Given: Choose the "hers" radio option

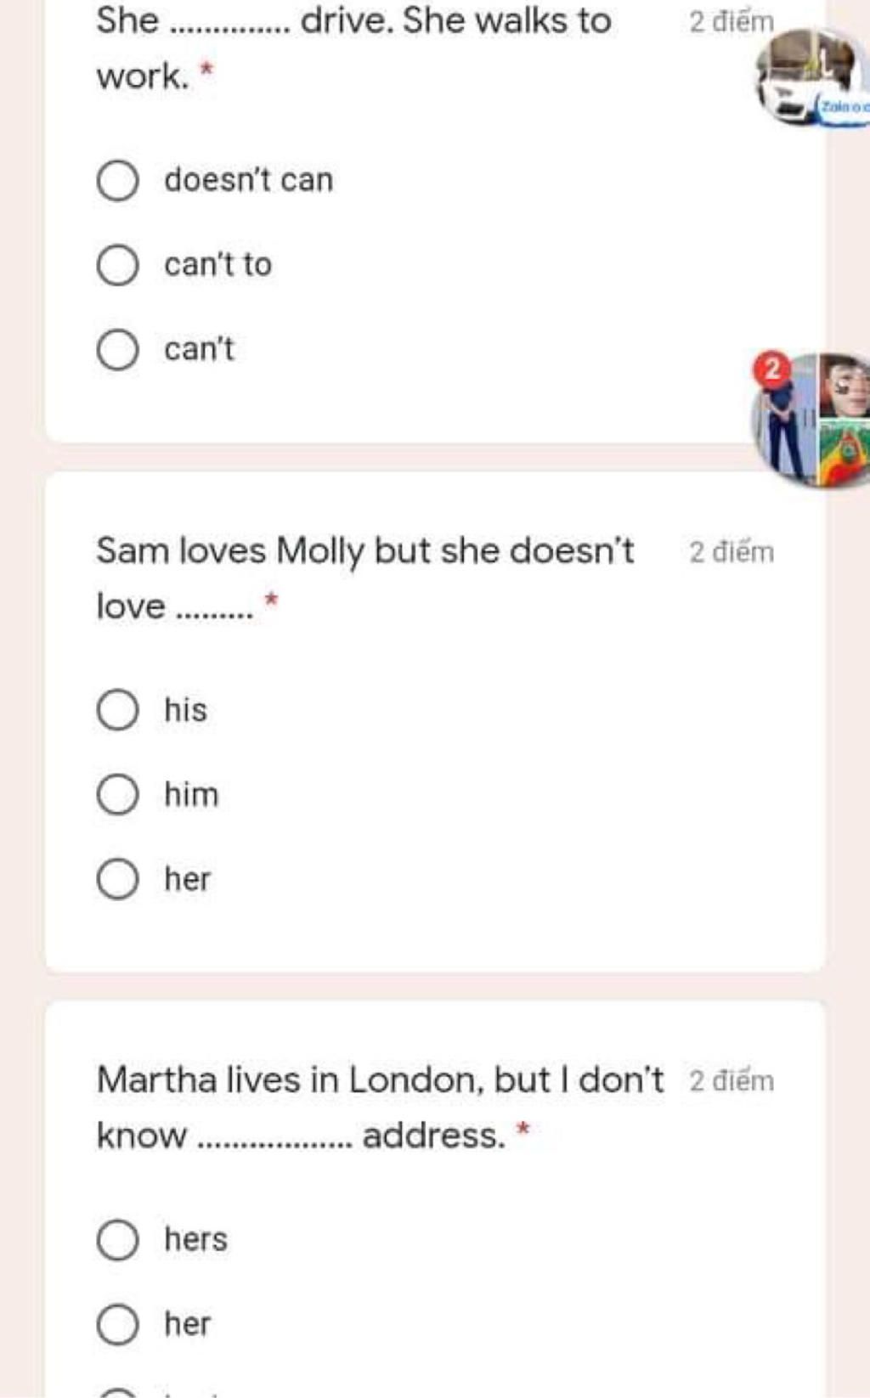Looking at the screenshot, I should click(x=118, y=1240).
